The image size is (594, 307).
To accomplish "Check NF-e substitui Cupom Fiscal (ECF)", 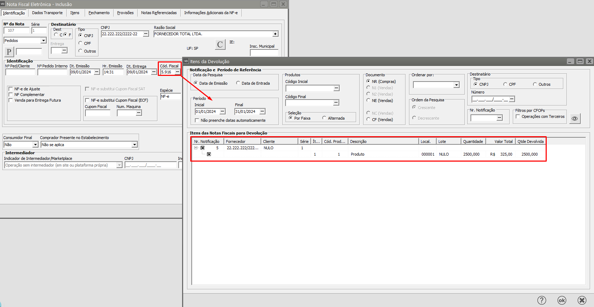I will [x=87, y=100].
